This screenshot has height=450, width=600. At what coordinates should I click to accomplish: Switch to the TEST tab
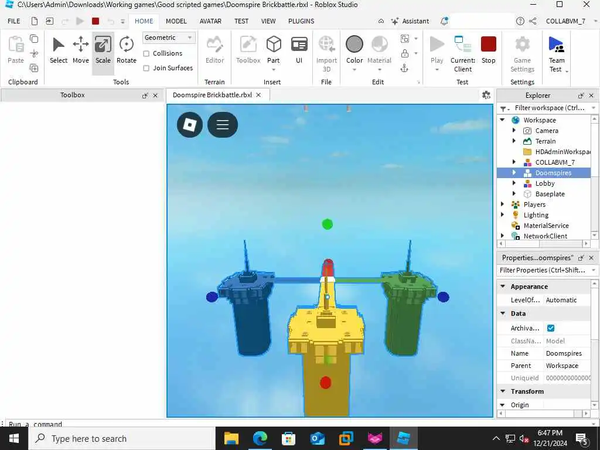tap(241, 21)
